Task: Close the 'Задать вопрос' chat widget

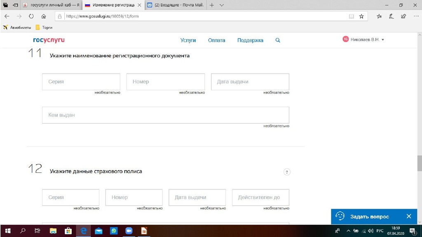Action: click(x=409, y=216)
